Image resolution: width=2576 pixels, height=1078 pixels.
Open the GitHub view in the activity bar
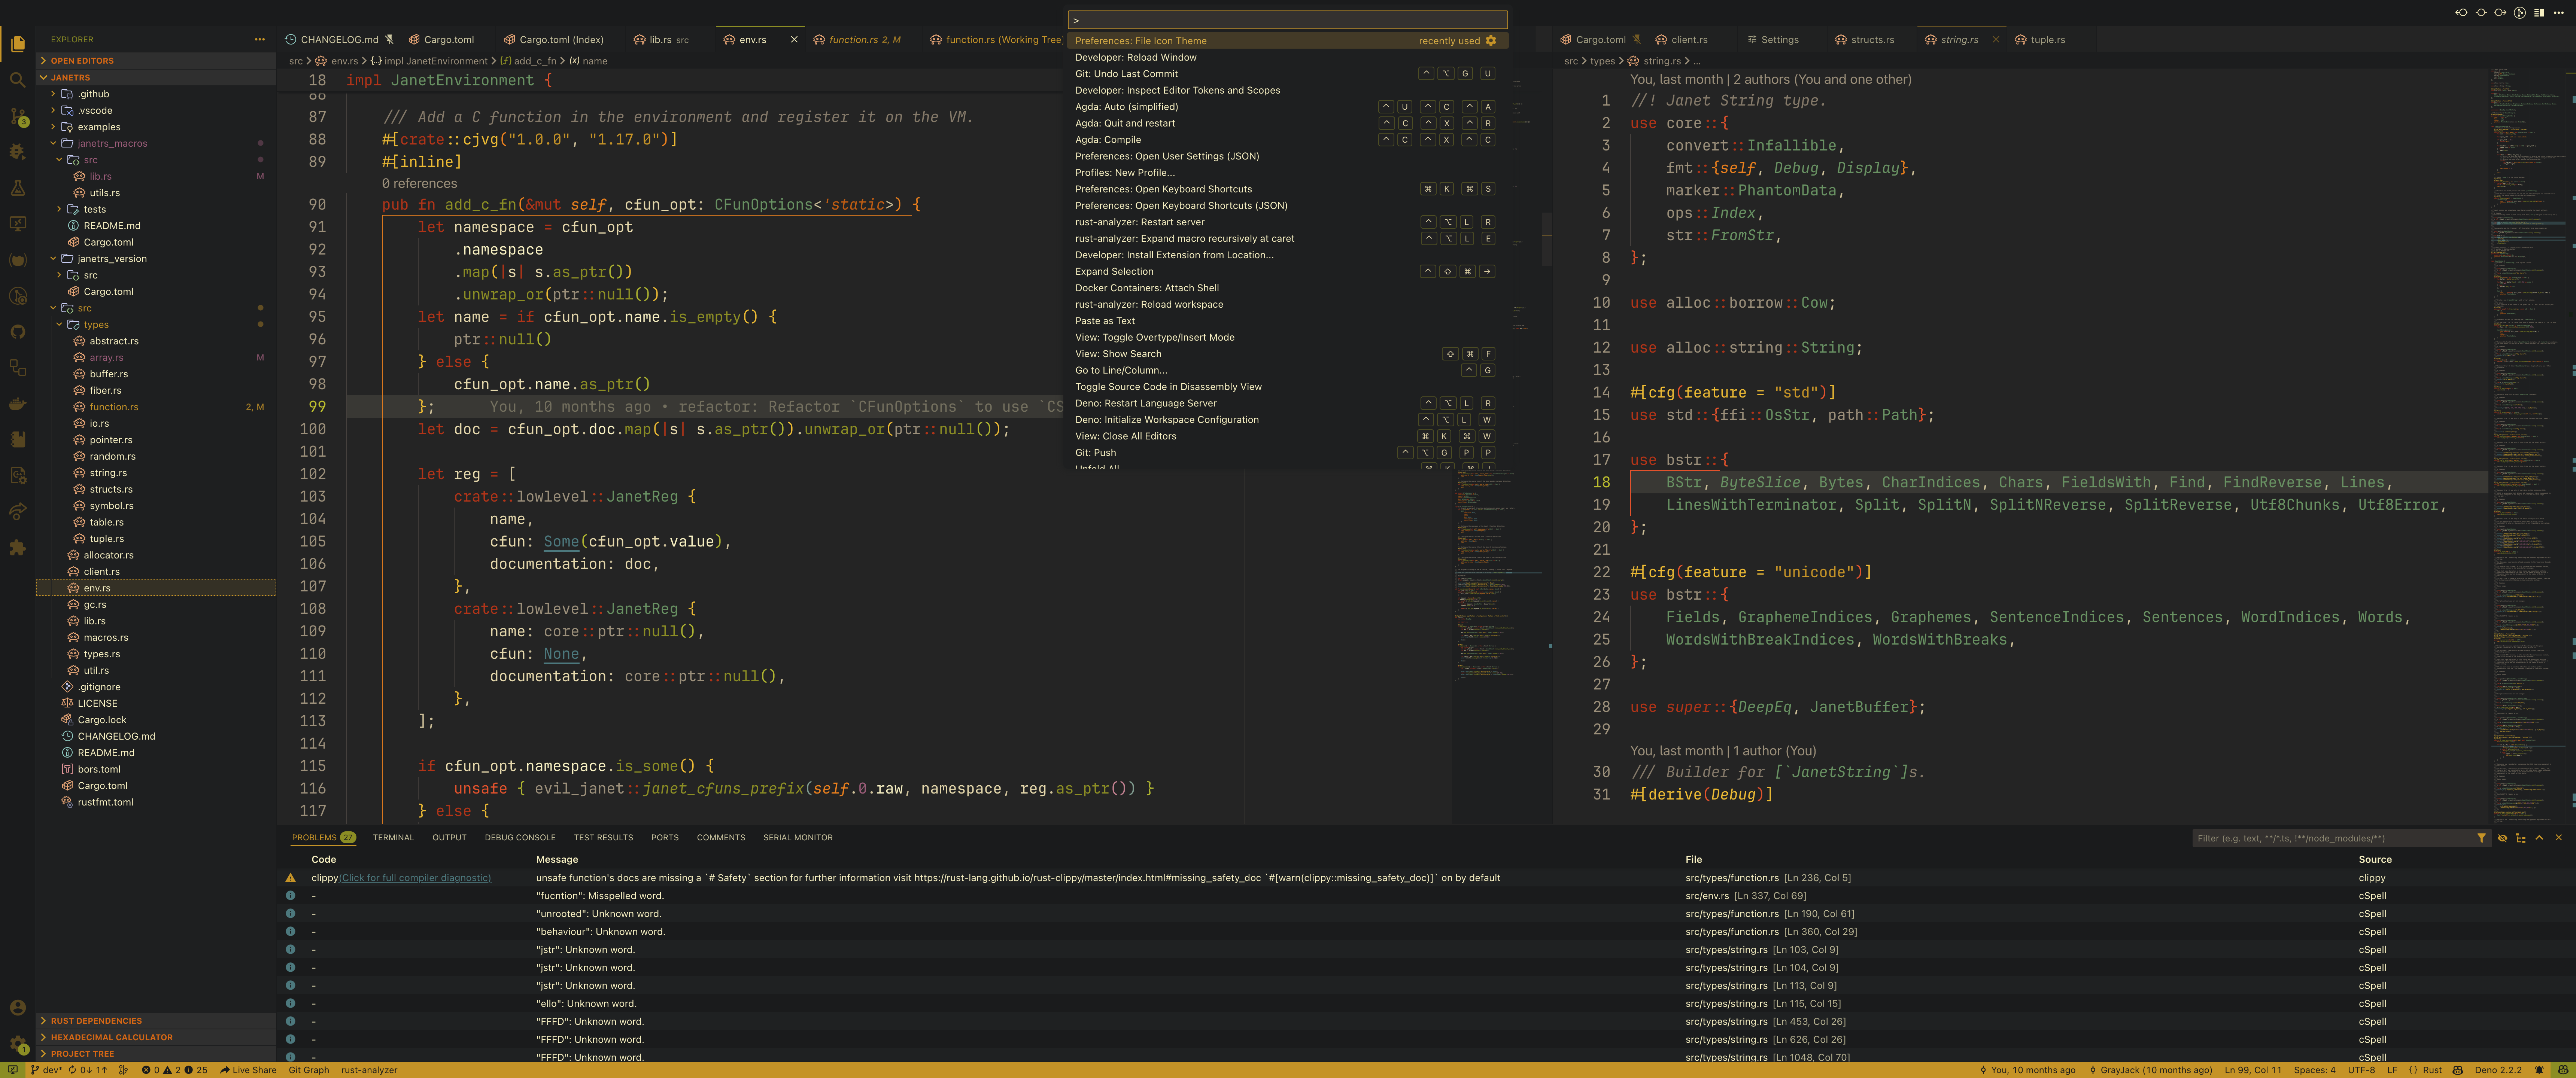(18, 332)
